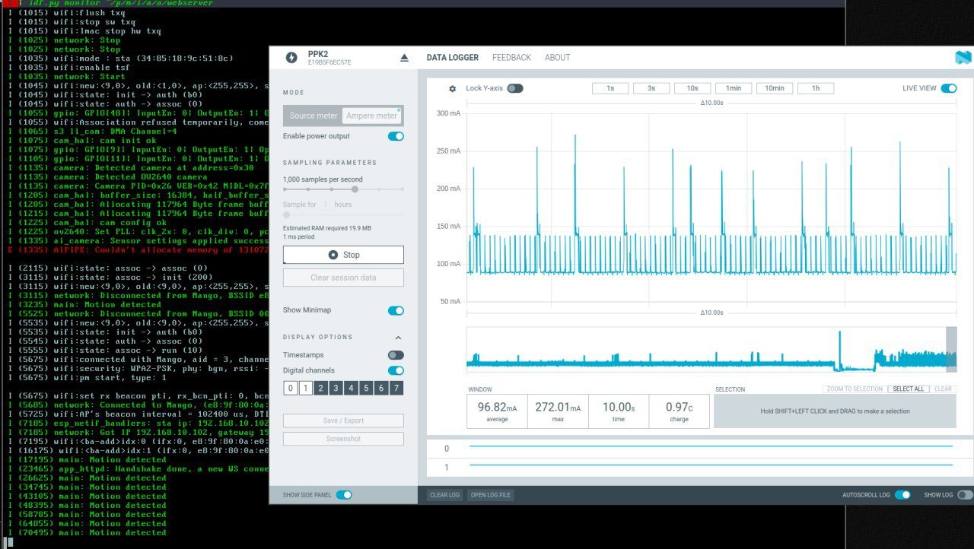
Task: Select Ampere meter mode
Action: (372, 116)
